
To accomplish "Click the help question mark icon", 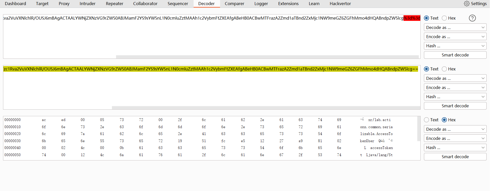I will click(x=472, y=18).
